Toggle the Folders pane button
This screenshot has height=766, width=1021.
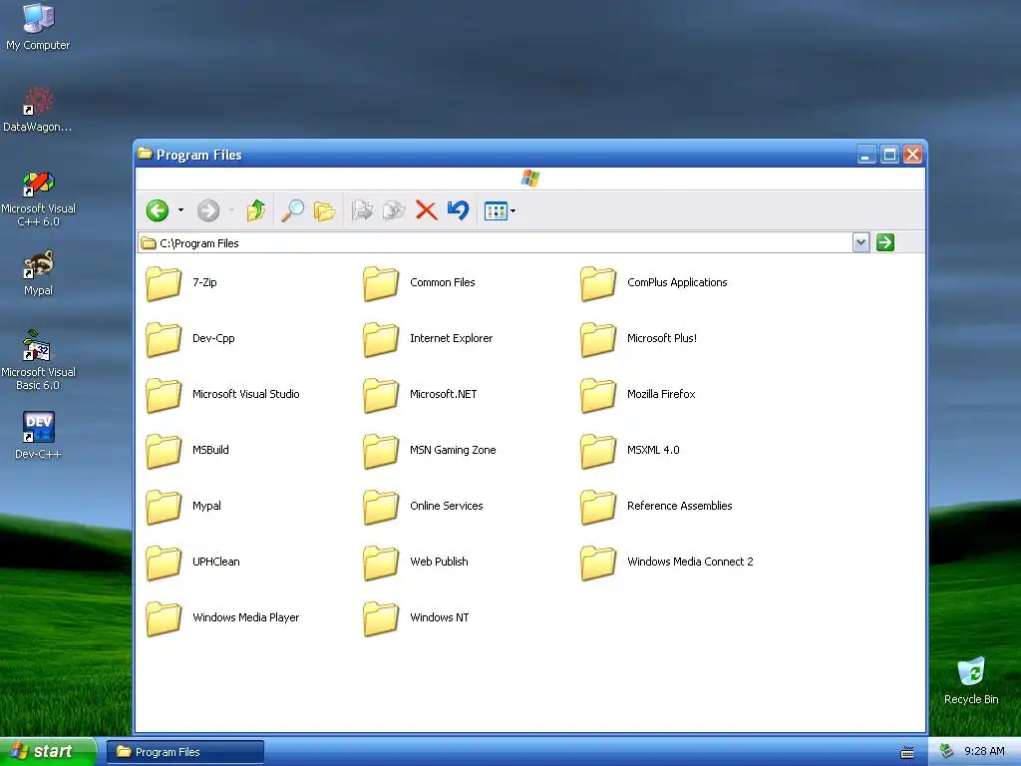point(324,211)
